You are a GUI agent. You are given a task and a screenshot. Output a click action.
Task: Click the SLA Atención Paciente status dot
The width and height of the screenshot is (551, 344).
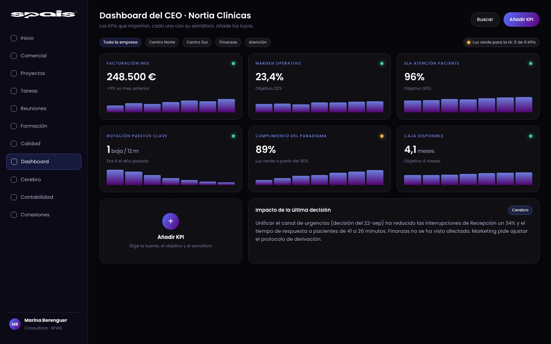pyautogui.click(x=531, y=63)
